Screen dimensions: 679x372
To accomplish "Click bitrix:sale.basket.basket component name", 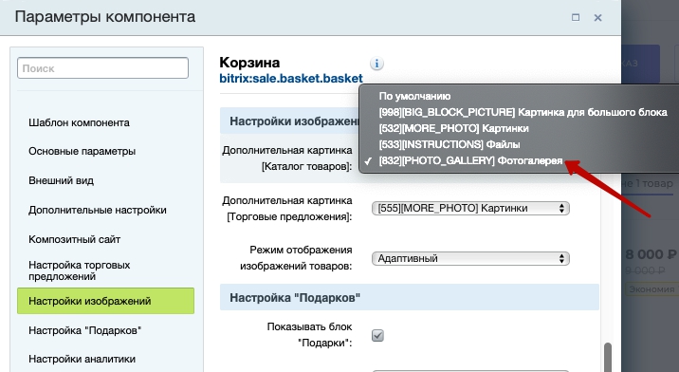I will pyautogui.click(x=291, y=79).
